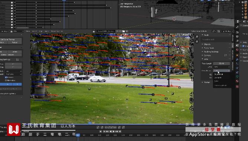Toggle the checkbox below Units in Scene properties

(x=244, y=46)
